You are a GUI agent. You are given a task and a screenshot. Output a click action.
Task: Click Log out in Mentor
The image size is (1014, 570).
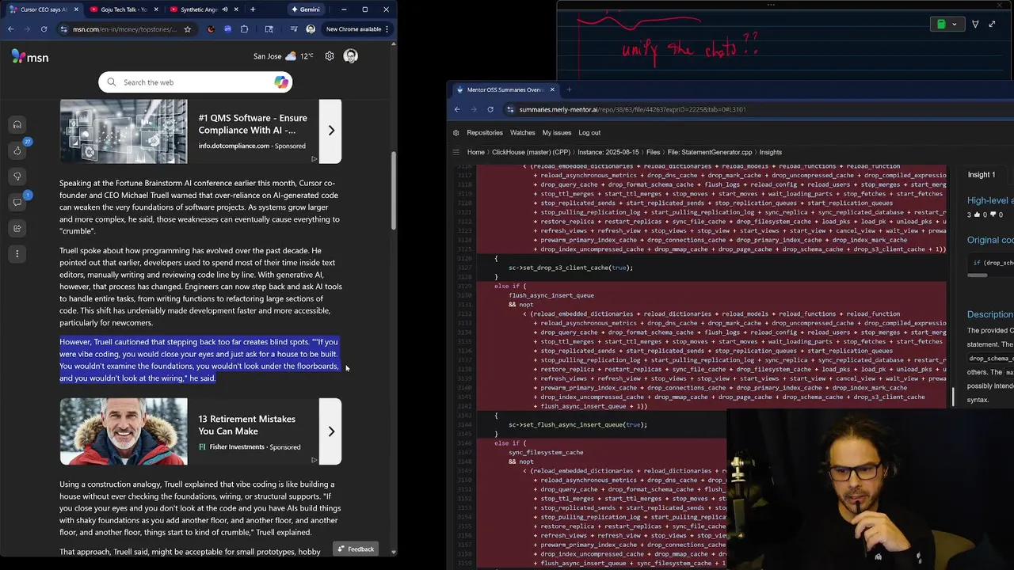589,133
